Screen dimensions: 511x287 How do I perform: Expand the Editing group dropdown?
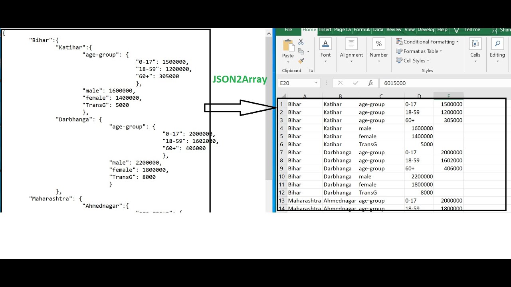point(497,61)
